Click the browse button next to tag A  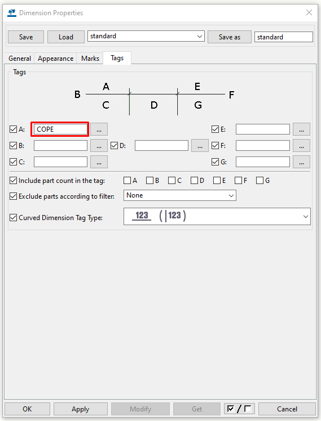(x=99, y=129)
